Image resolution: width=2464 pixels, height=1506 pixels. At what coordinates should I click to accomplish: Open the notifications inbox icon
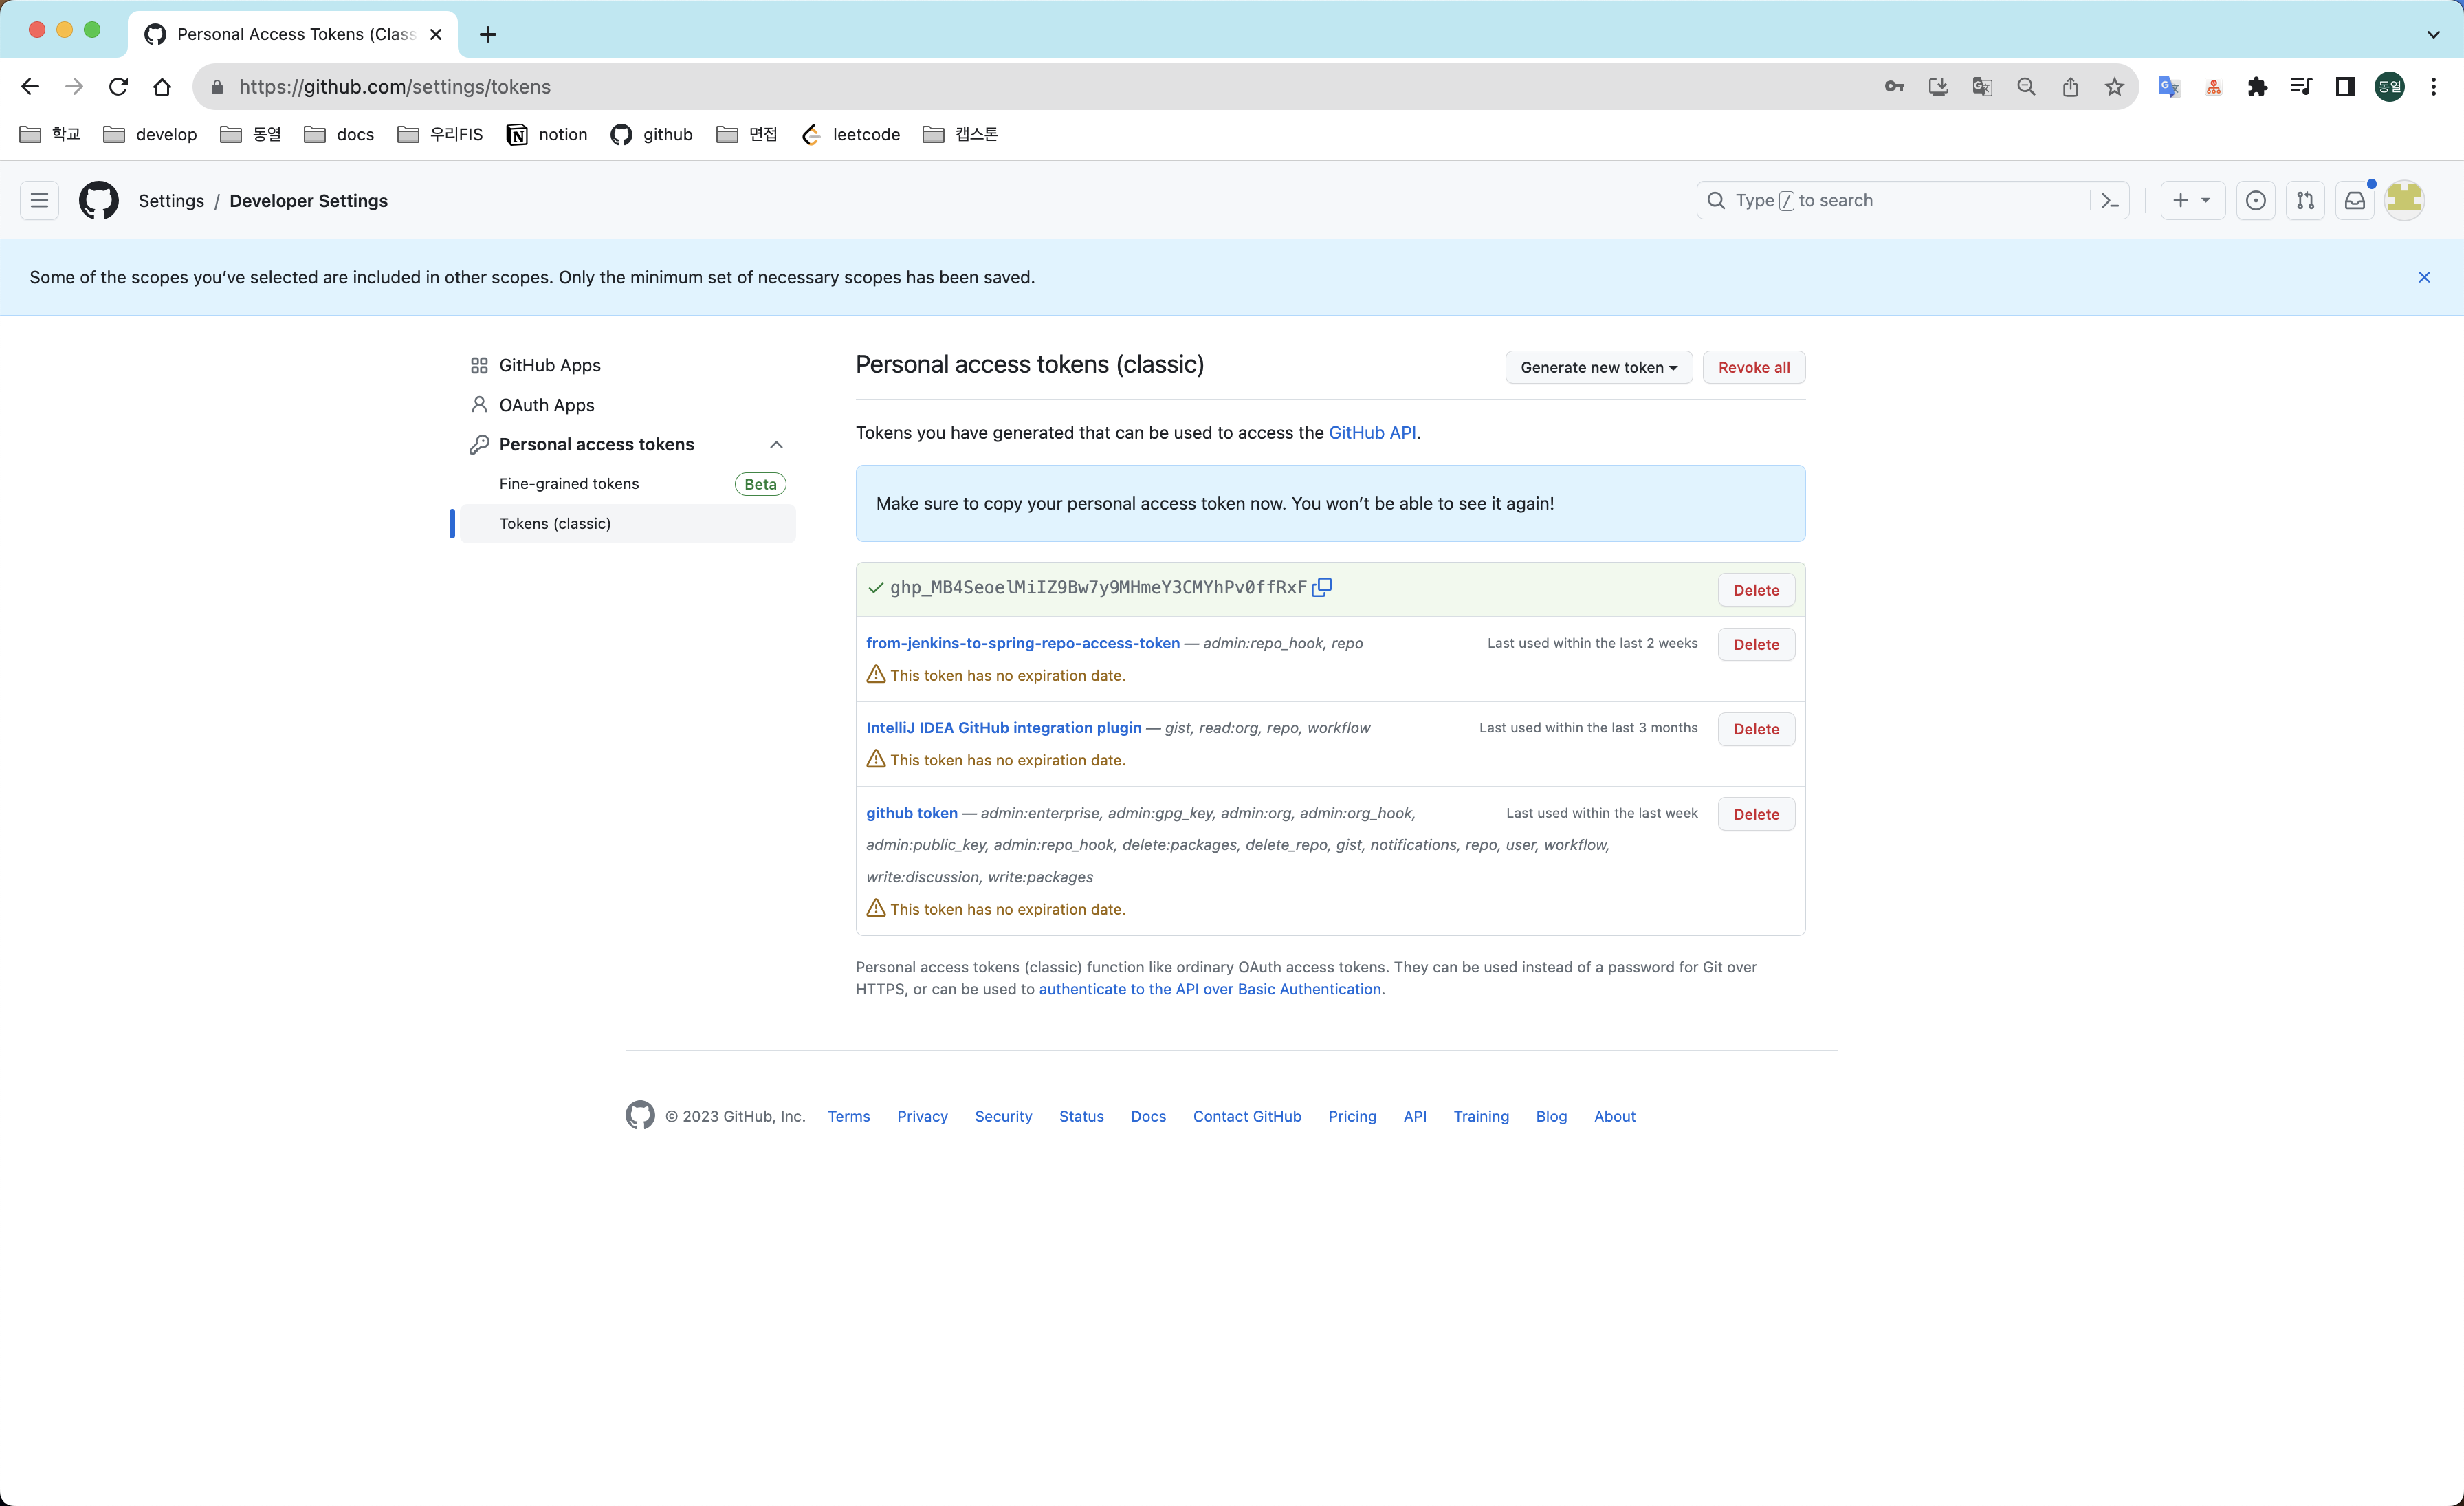point(2355,201)
